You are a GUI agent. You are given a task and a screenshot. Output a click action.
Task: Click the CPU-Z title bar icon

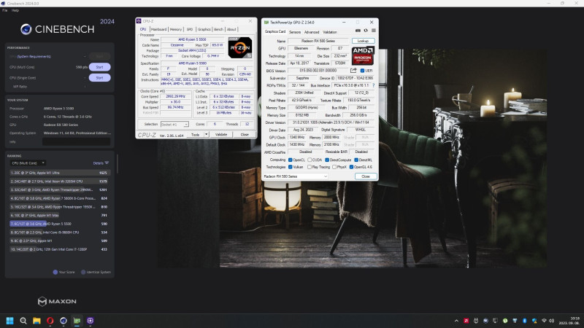[x=139, y=21]
